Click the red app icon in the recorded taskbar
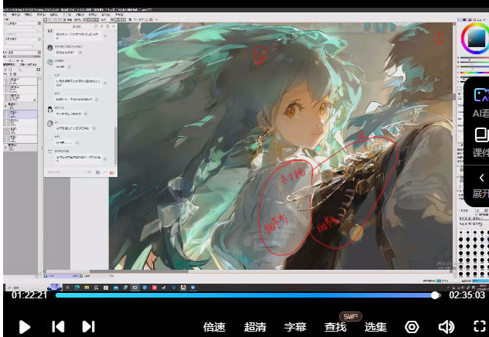 pyautogui.click(x=154, y=288)
